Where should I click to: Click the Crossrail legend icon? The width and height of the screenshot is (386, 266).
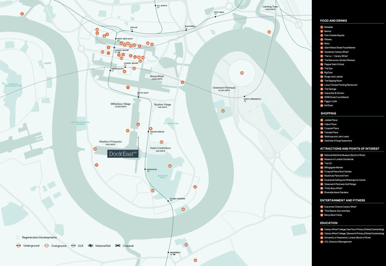(x=118, y=246)
